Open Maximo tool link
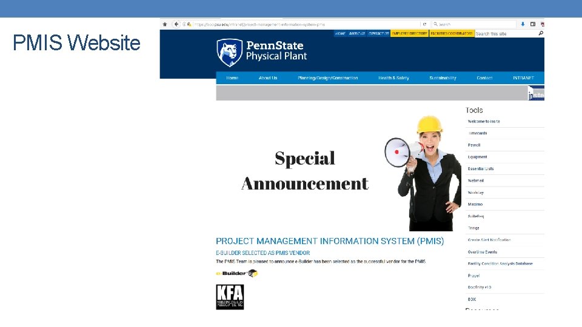This screenshot has height=327, width=582. click(475, 205)
